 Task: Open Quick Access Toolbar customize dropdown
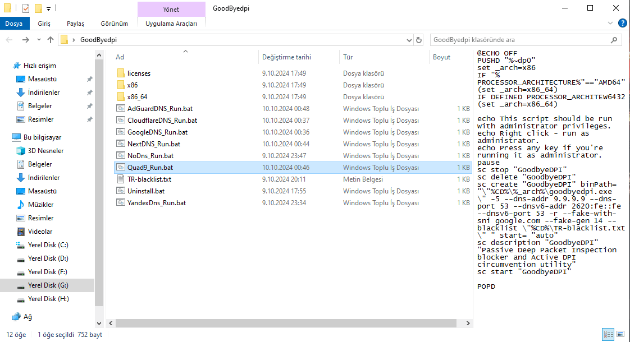point(48,8)
